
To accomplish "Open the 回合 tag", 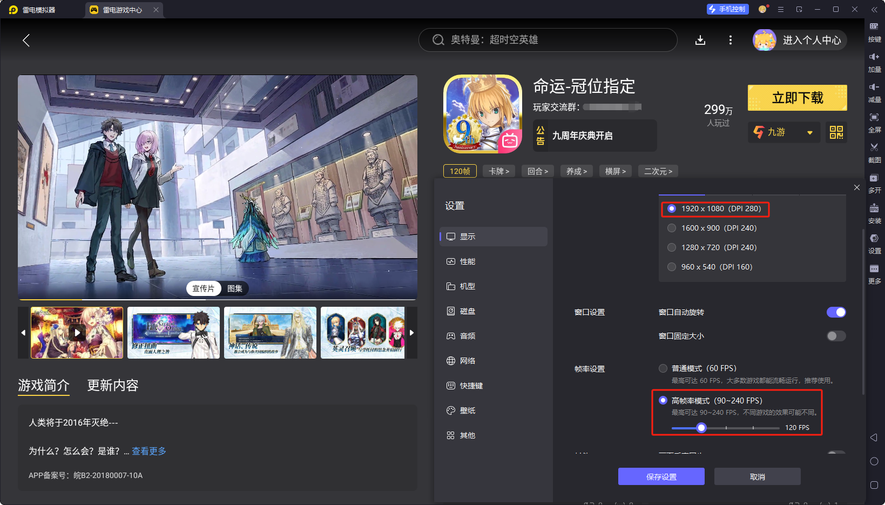I will 538,171.
